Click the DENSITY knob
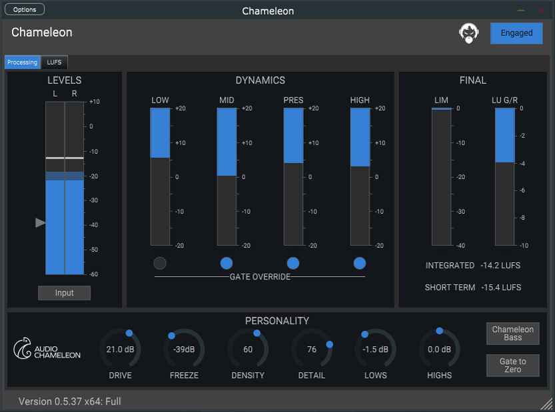Viewport: 555px width, 412px height. pos(248,349)
